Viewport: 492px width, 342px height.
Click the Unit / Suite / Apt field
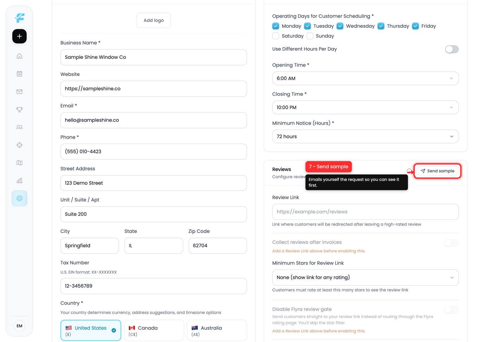(154, 214)
